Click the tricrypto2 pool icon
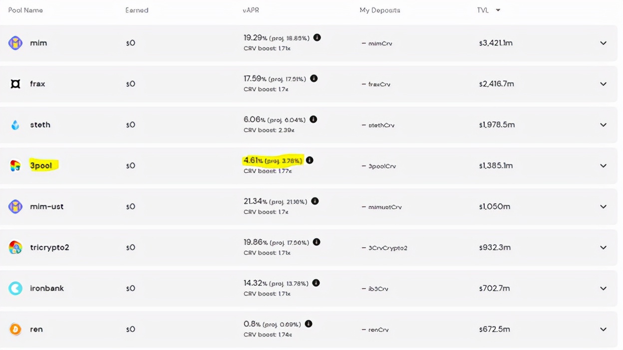Image resolution: width=623 pixels, height=350 pixels. pos(15,247)
